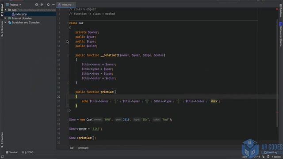Click 'private $owner;' line

tap(87, 32)
